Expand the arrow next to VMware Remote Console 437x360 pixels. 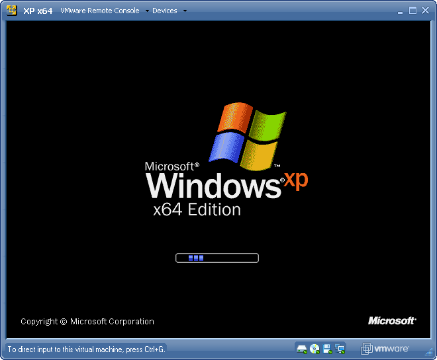point(147,11)
